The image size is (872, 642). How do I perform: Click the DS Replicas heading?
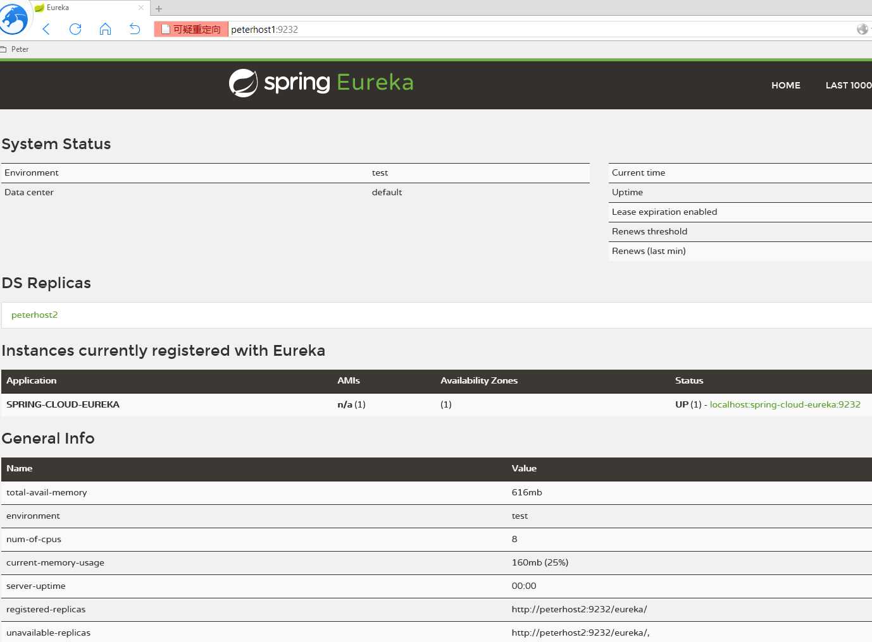click(x=46, y=283)
